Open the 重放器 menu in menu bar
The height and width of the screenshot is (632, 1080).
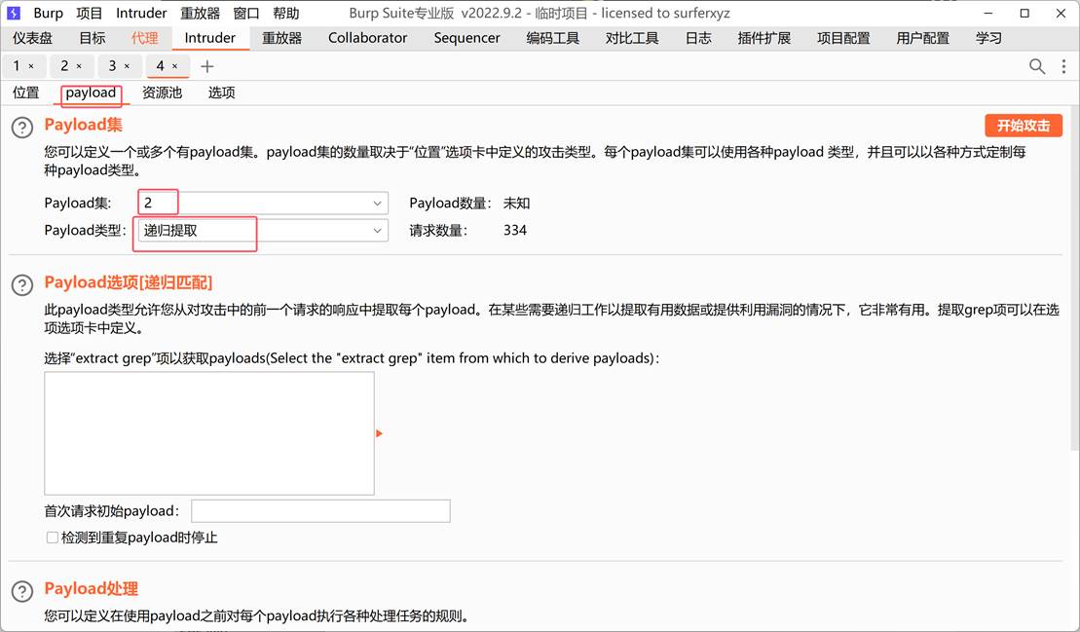coord(200,13)
